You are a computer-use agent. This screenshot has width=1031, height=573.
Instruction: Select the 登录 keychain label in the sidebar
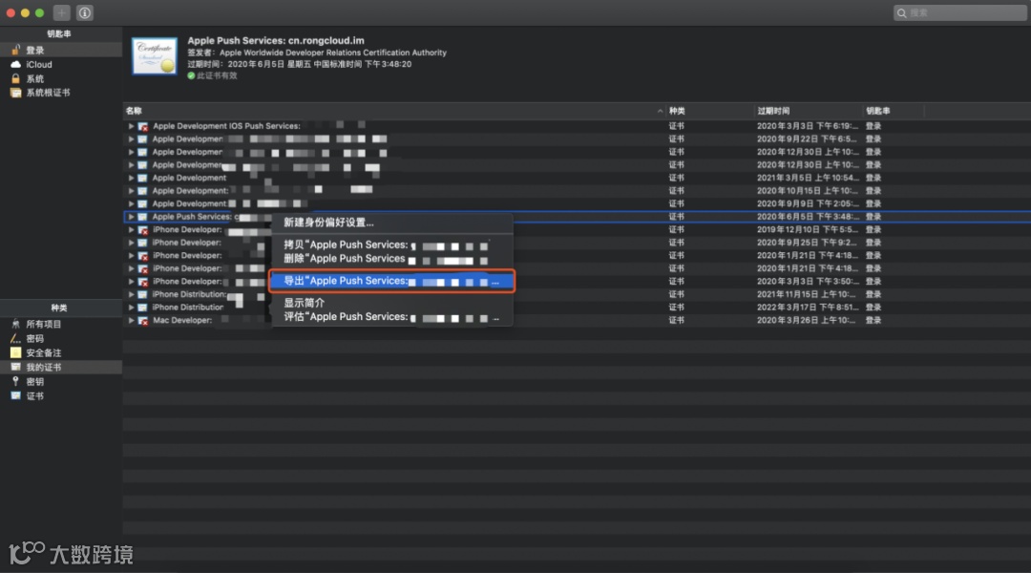[x=35, y=50]
